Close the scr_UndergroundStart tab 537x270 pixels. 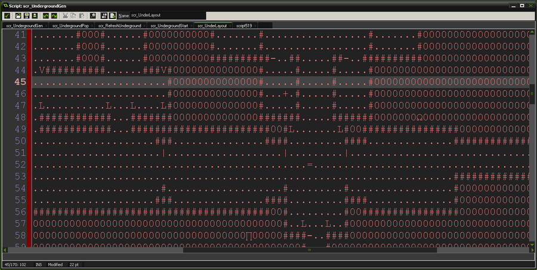[x=191, y=26]
